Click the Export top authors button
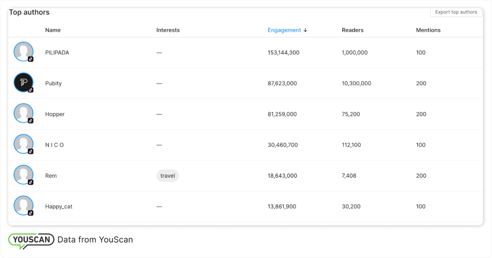Viewport: 492px width, 258px height. (x=456, y=12)
